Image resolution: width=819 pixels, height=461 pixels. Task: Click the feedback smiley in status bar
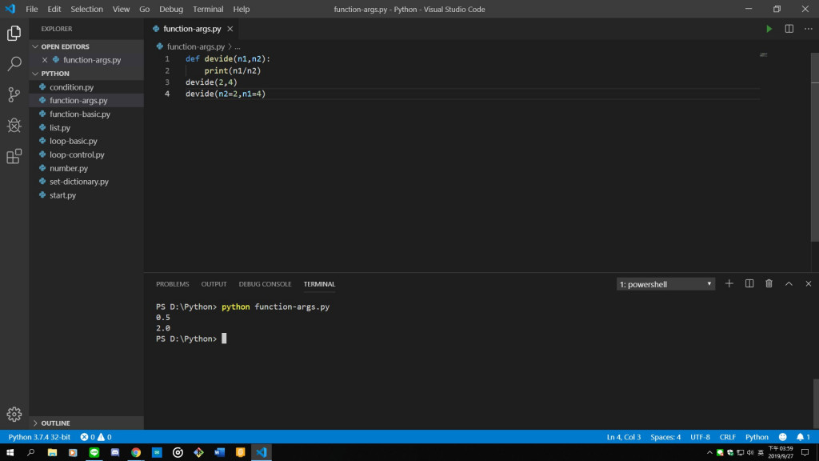pos(782,437)
